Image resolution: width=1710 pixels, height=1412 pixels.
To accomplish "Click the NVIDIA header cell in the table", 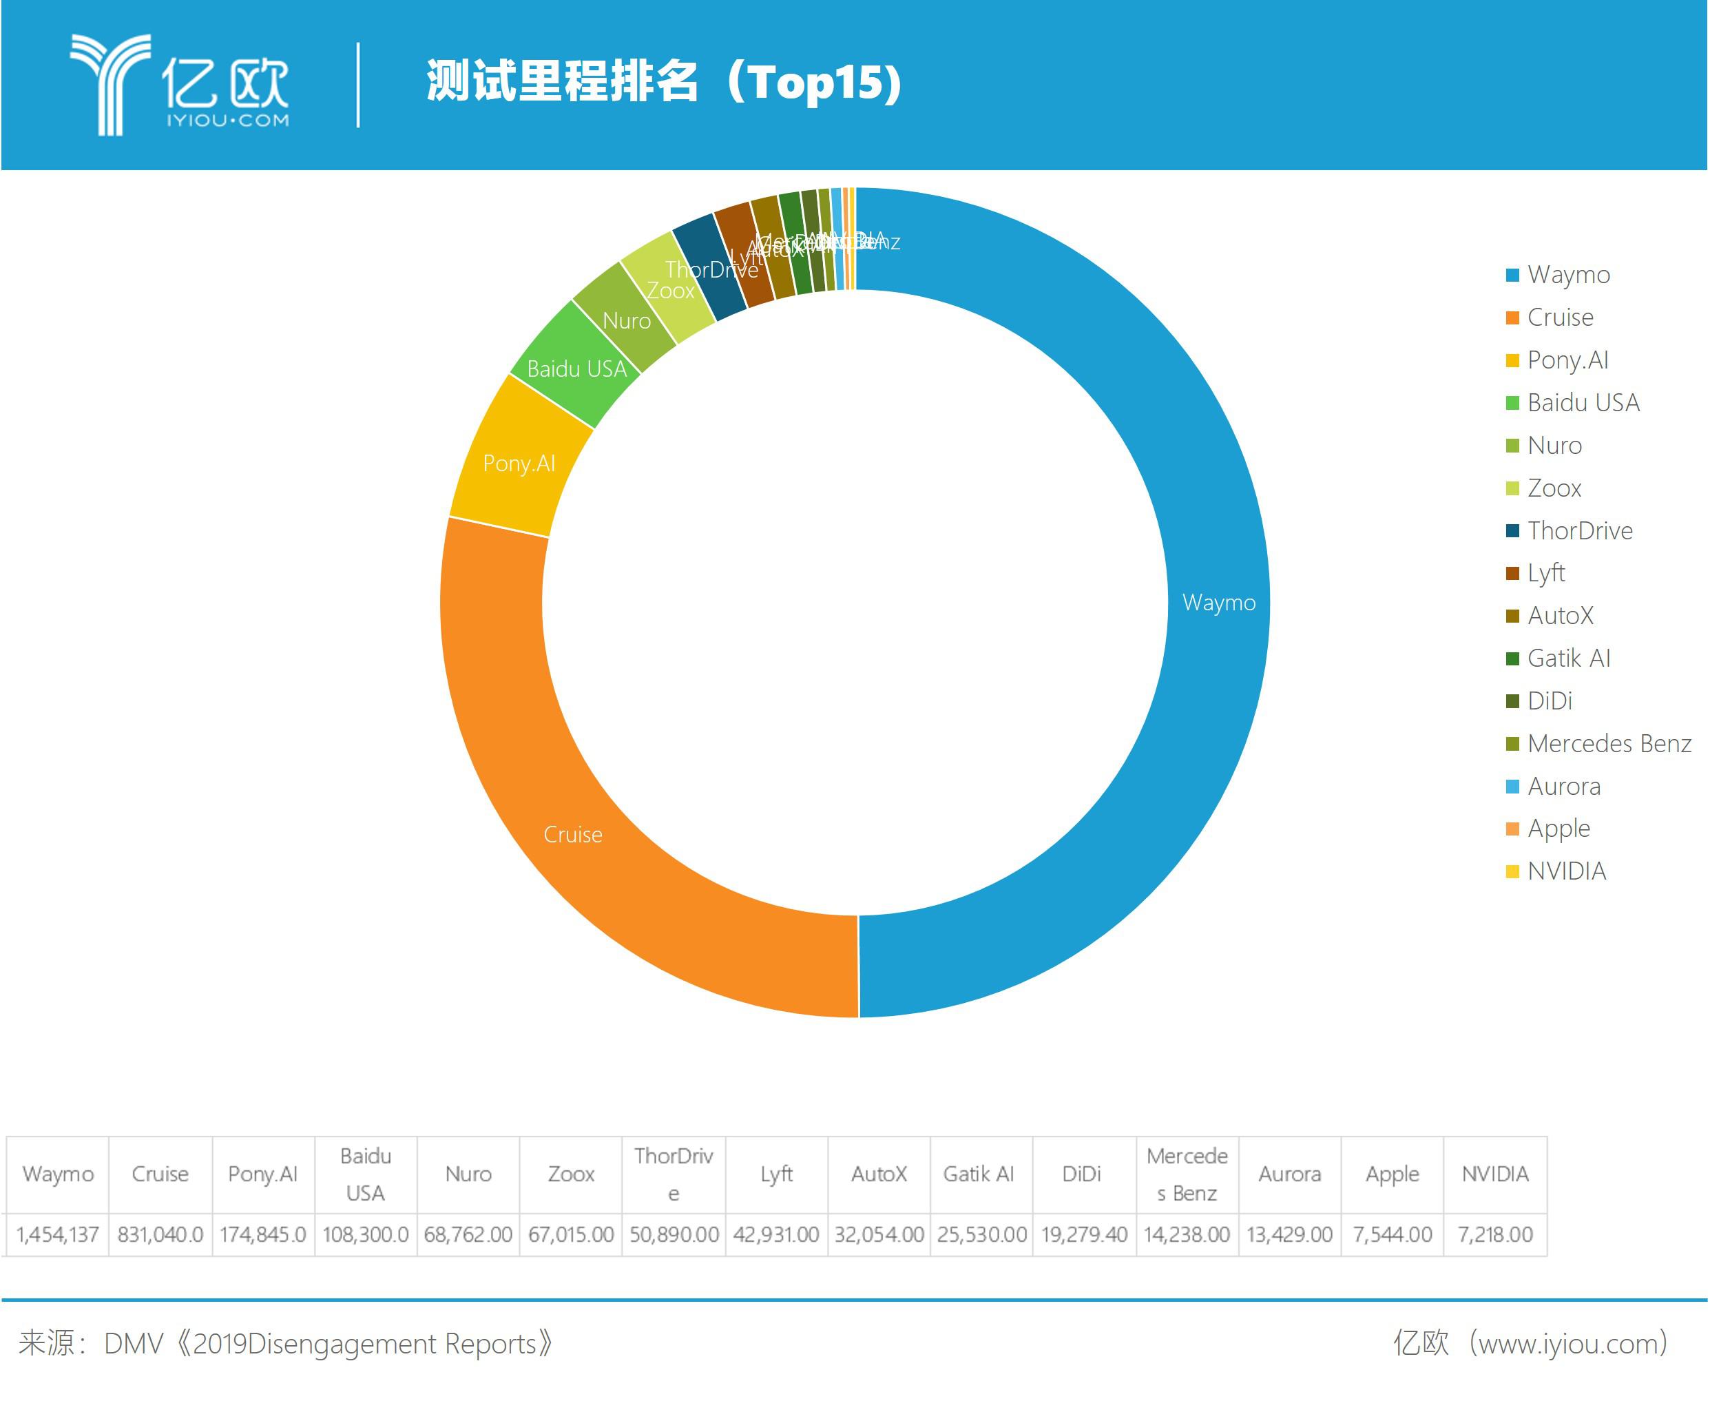I will point(1494,1174).
